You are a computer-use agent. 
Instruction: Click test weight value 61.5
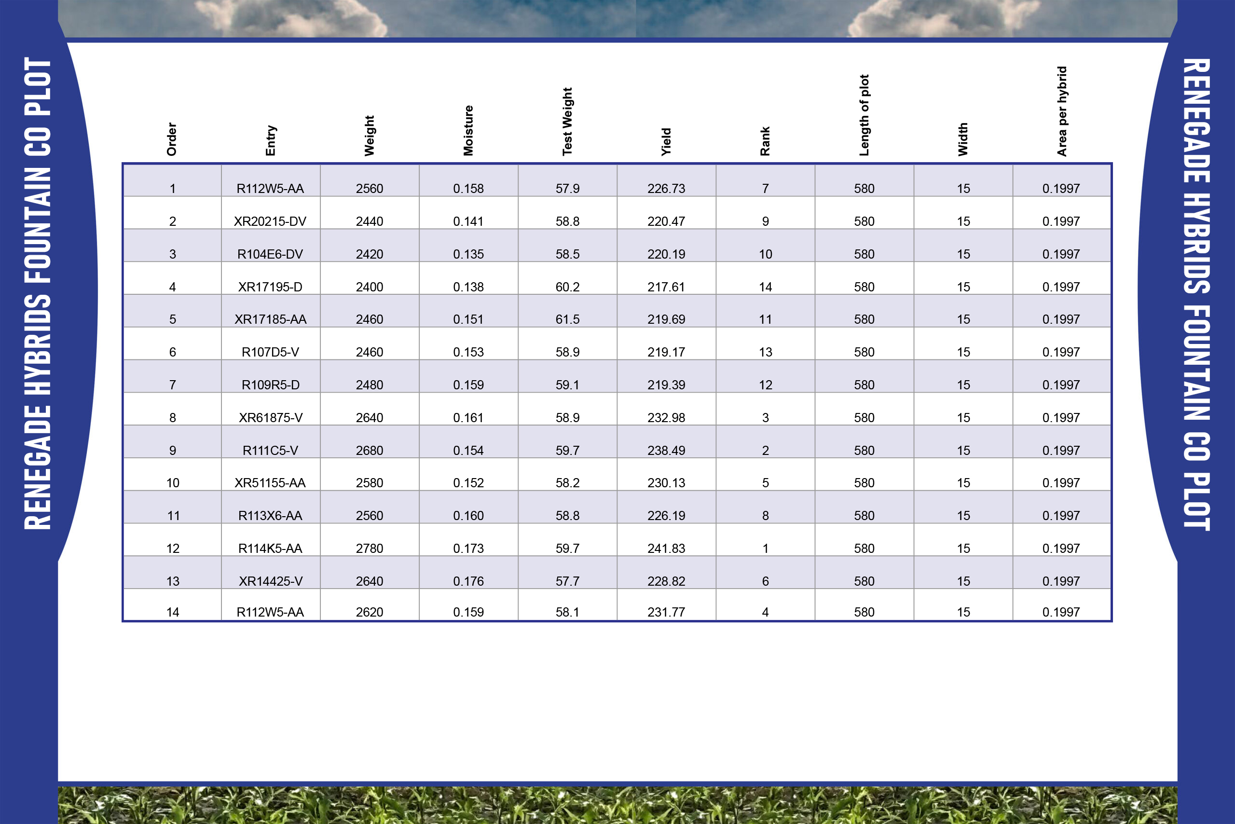coord(567,319)
